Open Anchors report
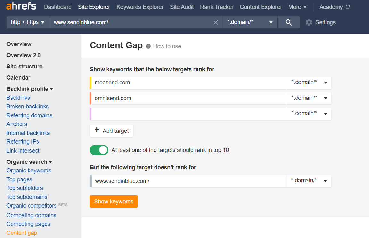 [x=17, y=124]
